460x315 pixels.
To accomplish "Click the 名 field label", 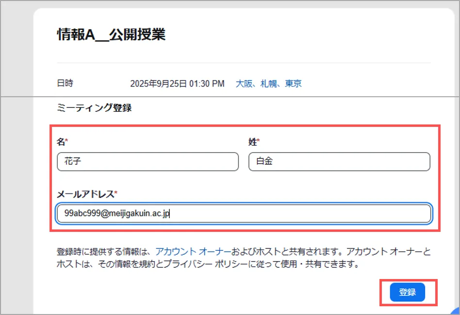I will [x=61, y=141].
